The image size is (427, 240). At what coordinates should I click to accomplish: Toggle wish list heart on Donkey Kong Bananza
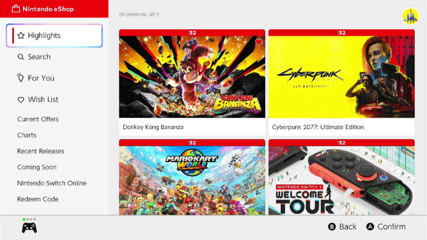coord(259,42)
